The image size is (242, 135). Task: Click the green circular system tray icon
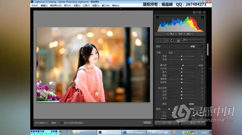pyautogui.click(x=183, y=132)
